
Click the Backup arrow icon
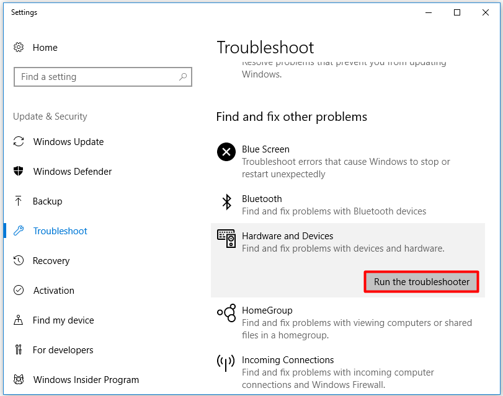coord(19,201)
